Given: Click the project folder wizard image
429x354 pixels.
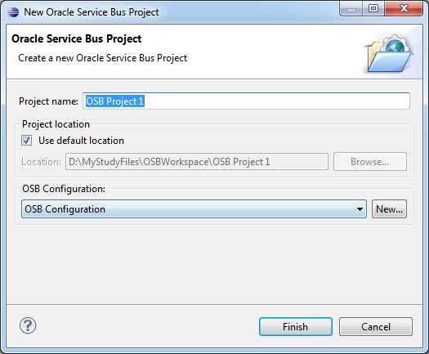Looking at the screenshot, I should coord(389,53).
